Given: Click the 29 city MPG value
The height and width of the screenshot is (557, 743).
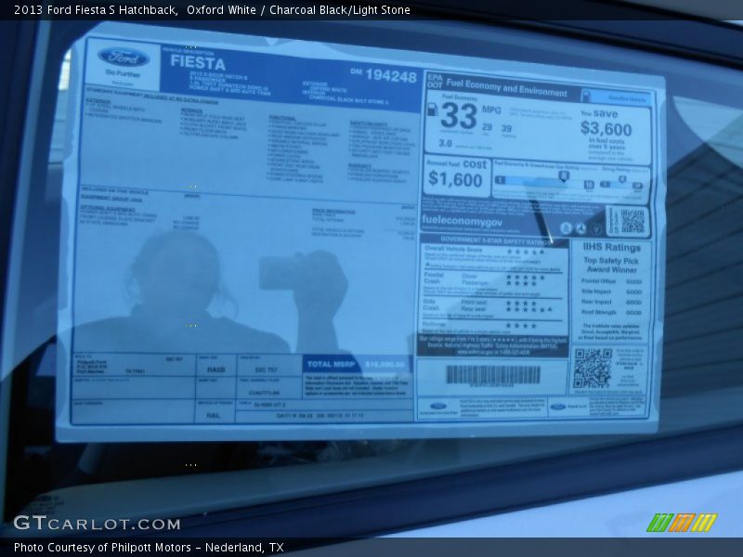Looking at the screenshot, I should [487, 127].
